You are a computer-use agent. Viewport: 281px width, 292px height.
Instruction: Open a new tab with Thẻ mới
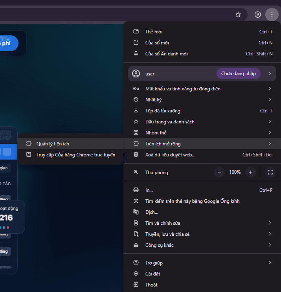pos(202,32)
